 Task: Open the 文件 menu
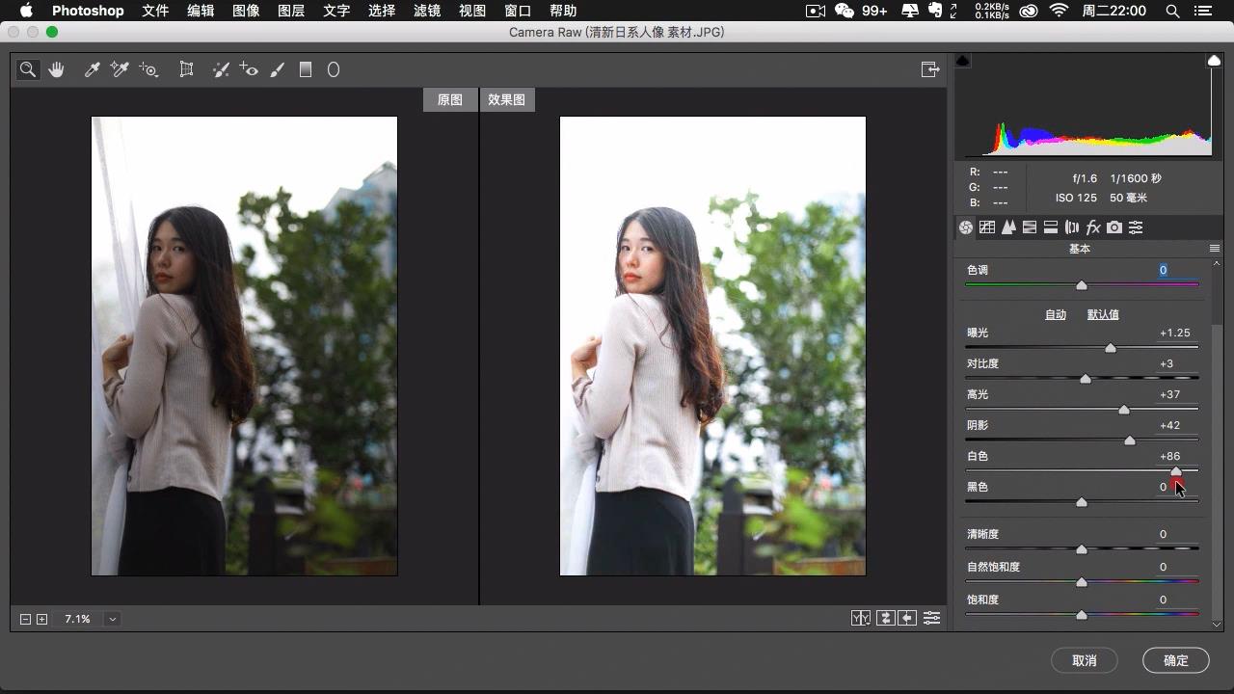(155, 11)
